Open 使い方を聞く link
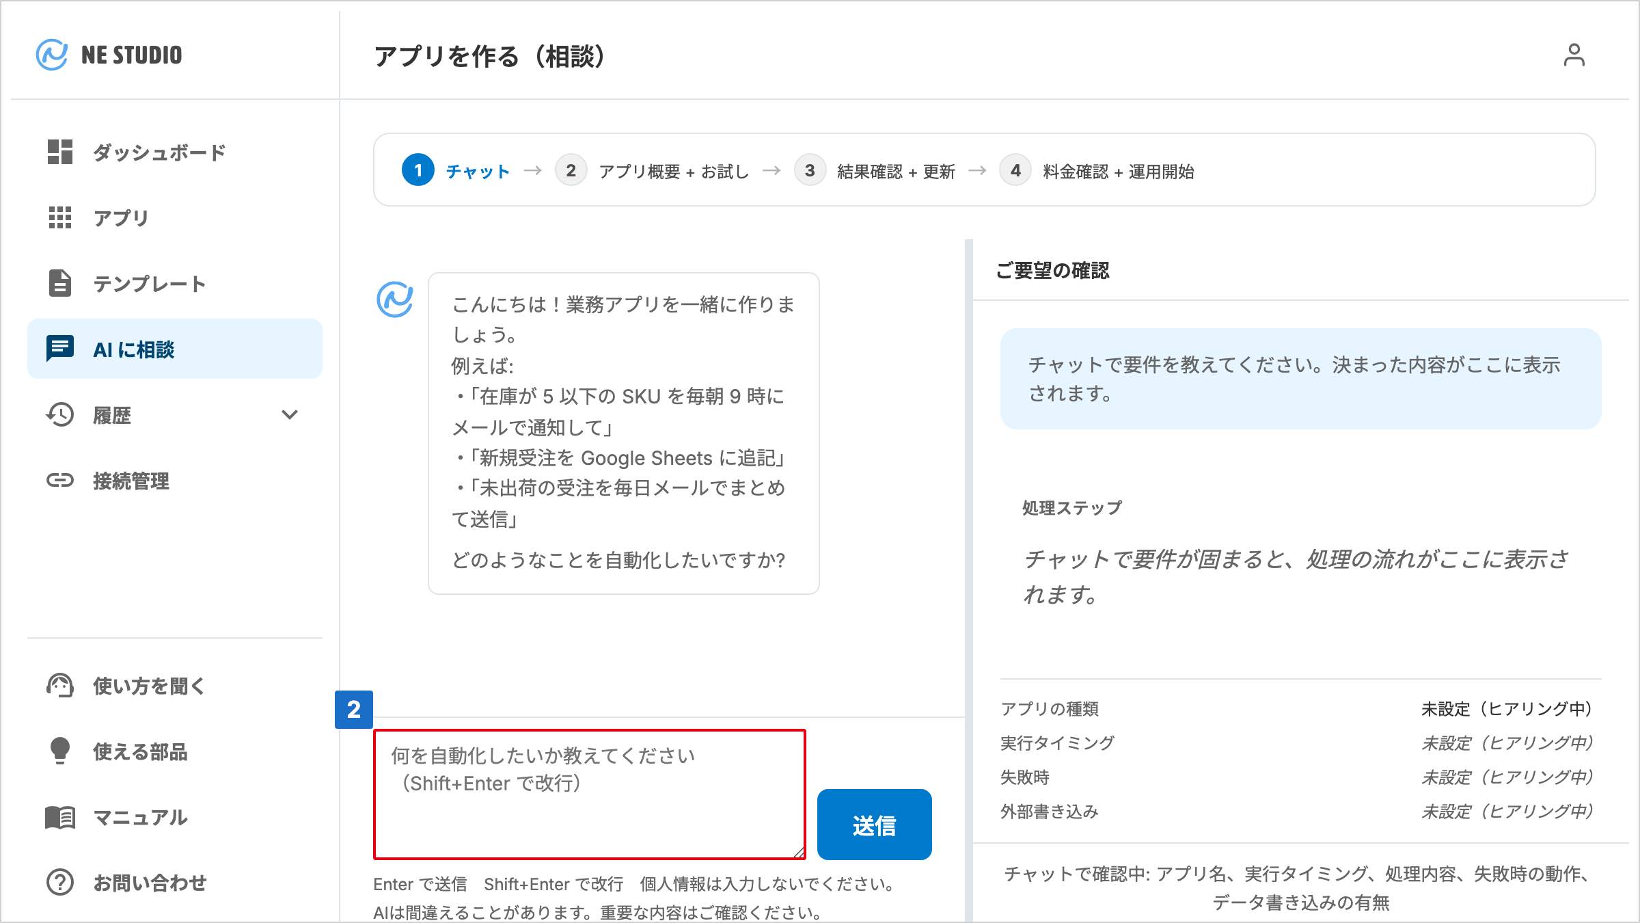 [x=175, y=685]
